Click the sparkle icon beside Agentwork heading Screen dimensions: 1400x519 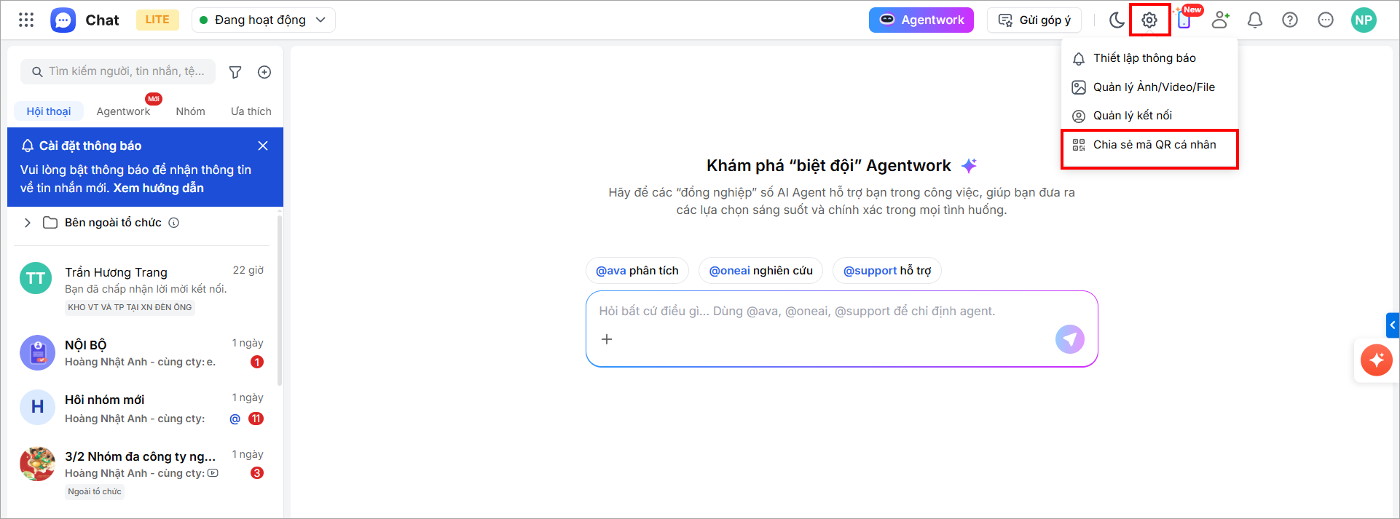point(969,166)
